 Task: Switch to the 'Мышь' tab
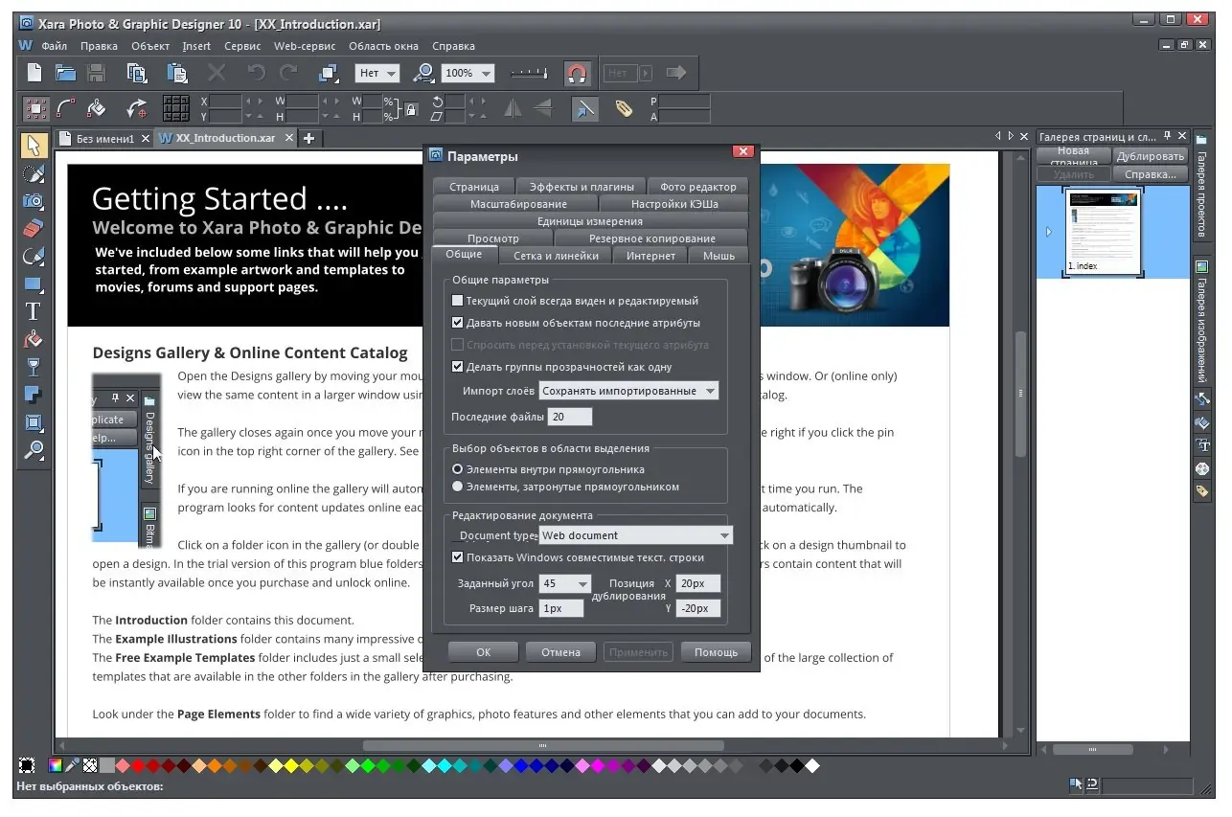point(719,256)
